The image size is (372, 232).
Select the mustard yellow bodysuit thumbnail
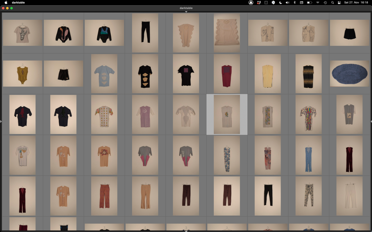(23, 74)
